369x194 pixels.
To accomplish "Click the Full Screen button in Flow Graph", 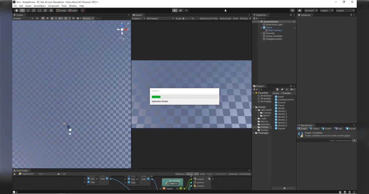I will 245,174.
